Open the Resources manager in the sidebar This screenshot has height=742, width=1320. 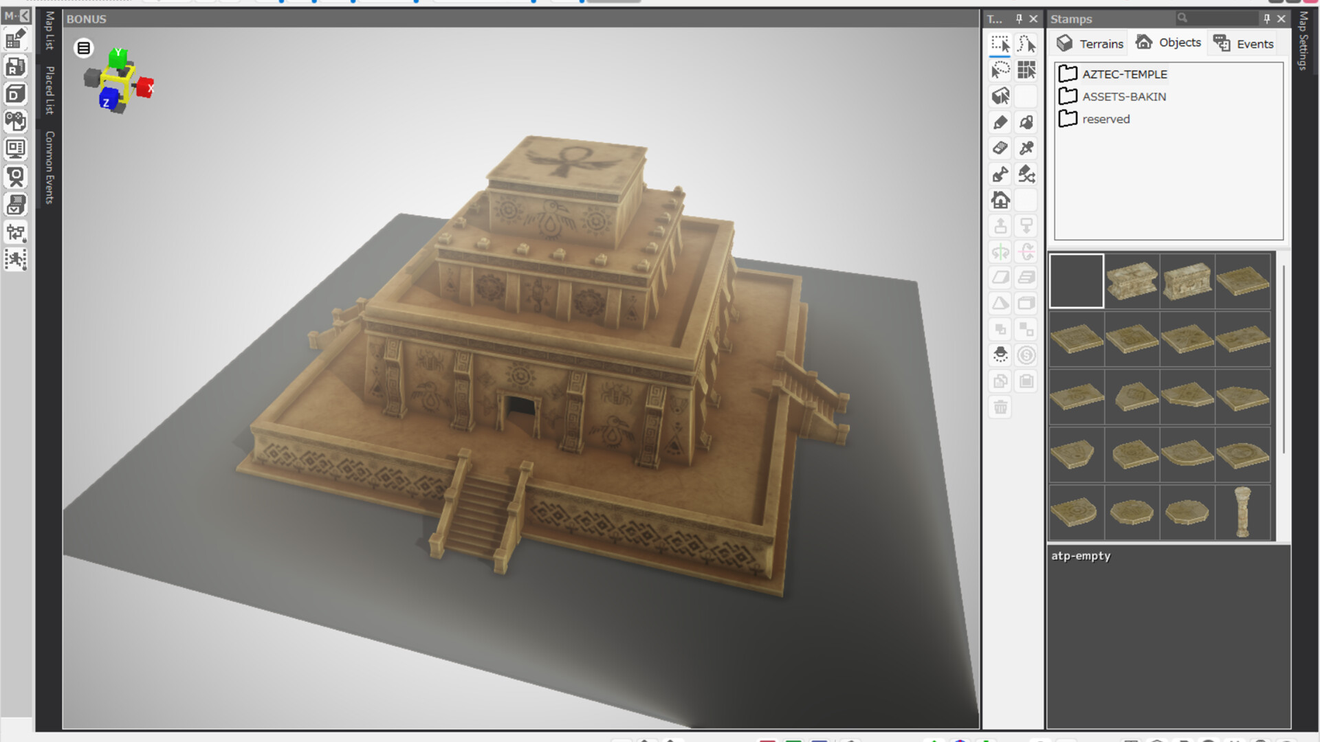click(15, 67)
